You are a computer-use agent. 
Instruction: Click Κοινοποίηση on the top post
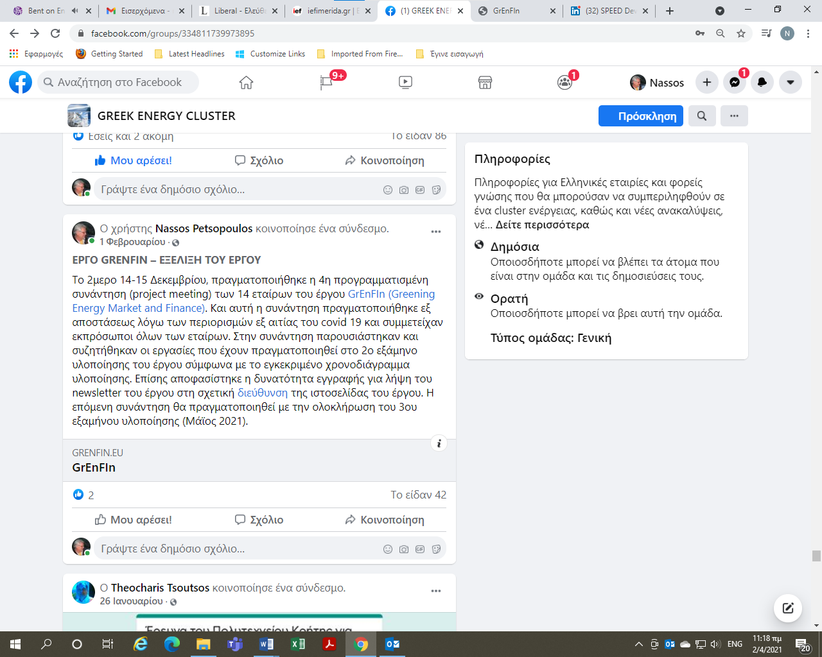pyautogui.click(x=385, y=160)
